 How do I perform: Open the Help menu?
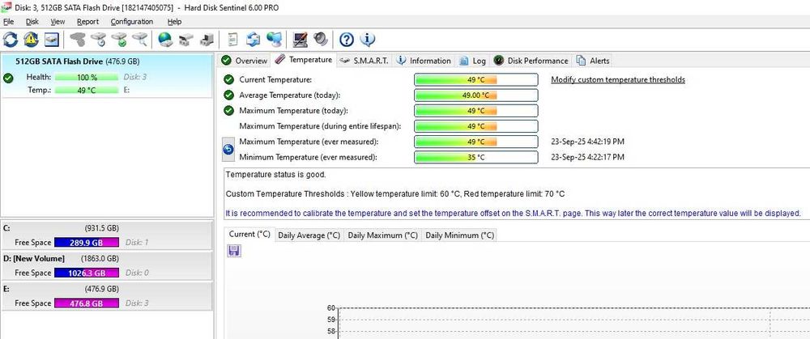coord(175,22)
